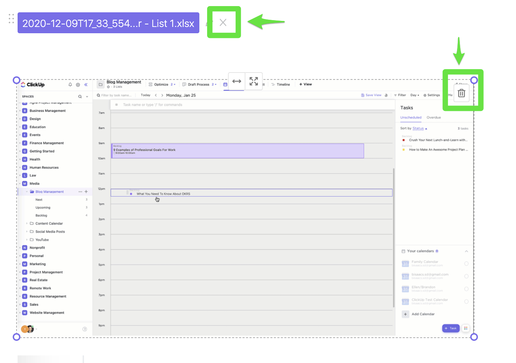Open the xlsx attachment file chip
Image resolution: width=516 pixels, height=363 pixels.
(x=108, y=23)
